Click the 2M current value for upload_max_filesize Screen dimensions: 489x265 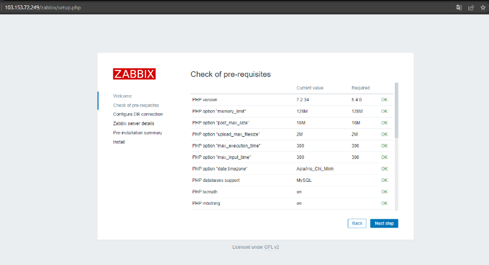[x=299, y=134]
